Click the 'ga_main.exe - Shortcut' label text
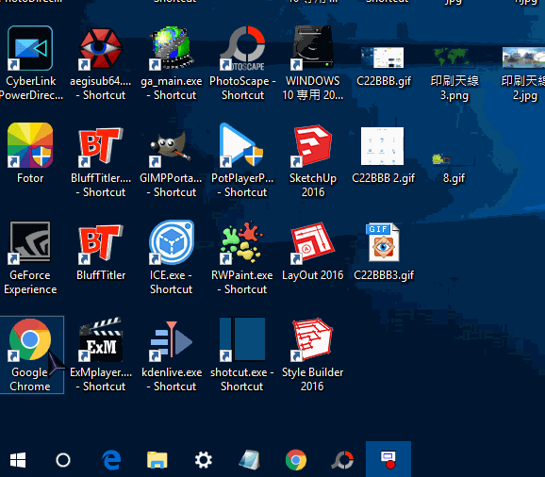The image size is (545, 477). coord(172,88)
